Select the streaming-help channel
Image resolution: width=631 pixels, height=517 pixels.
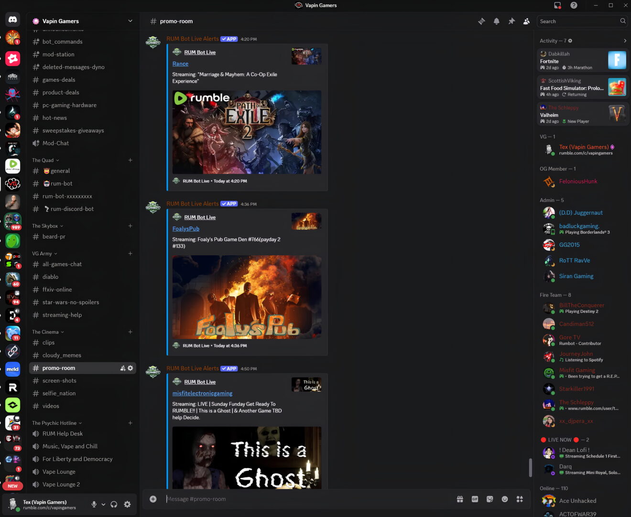coord(62,315)
